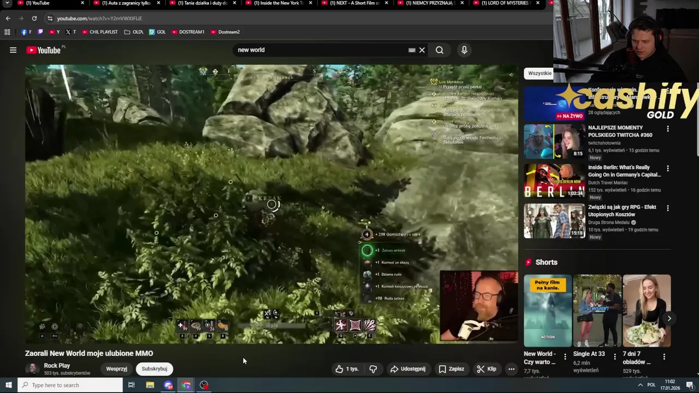Click the Windows taskbar search box
Viewport: 699px width, 393px height.
[x=70, y=385]
